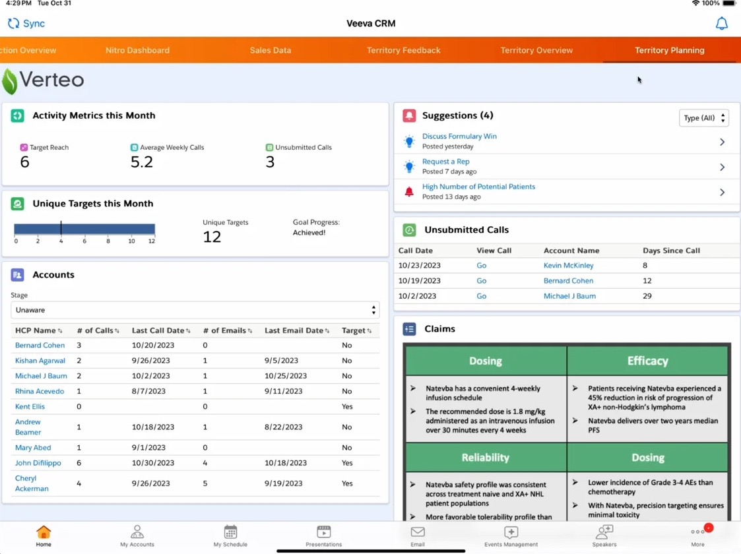Open Kevin McKinley account link
The height and width of the screenshot is (554, 741).
569,265
